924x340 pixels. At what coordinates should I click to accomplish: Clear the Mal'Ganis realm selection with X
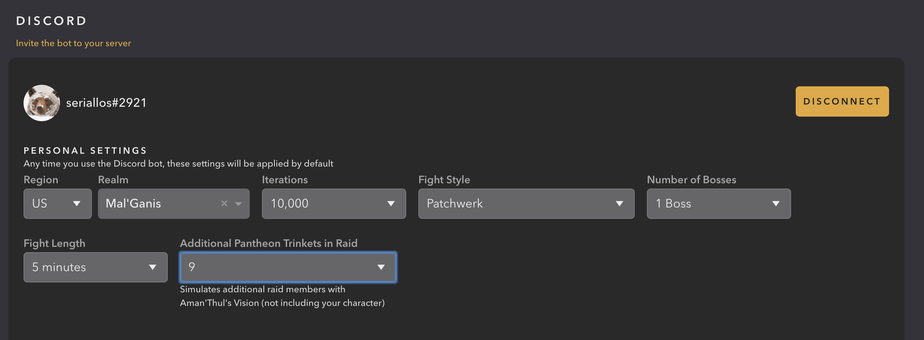point(224,204)
